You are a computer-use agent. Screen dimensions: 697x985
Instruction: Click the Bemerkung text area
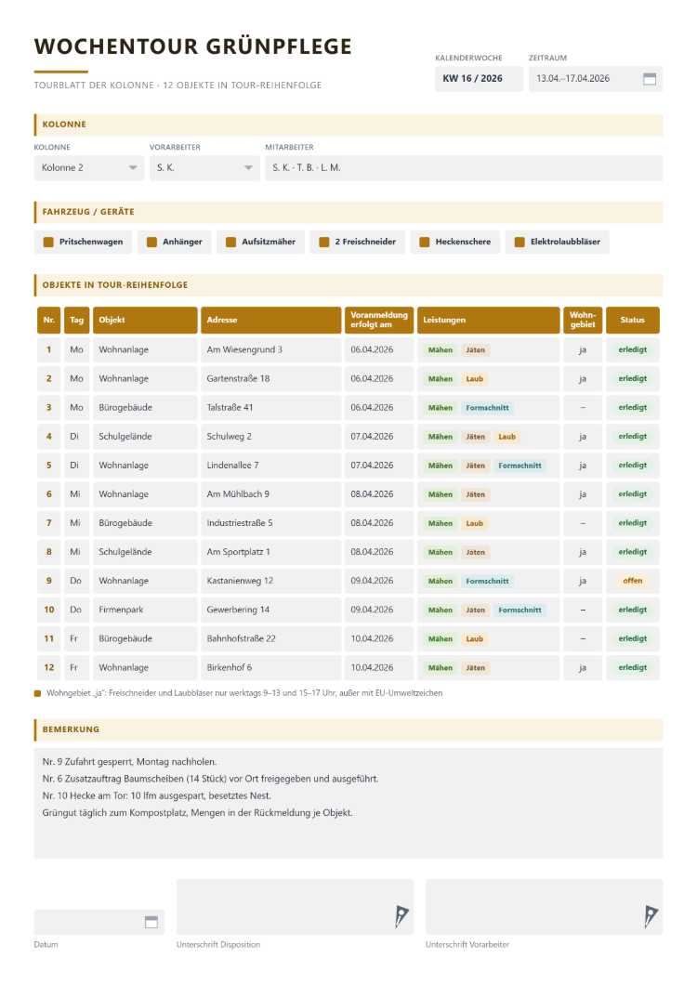tap(348, 803)
